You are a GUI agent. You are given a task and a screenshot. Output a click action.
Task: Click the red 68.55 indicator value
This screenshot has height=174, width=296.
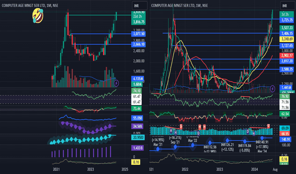[285, 134]
